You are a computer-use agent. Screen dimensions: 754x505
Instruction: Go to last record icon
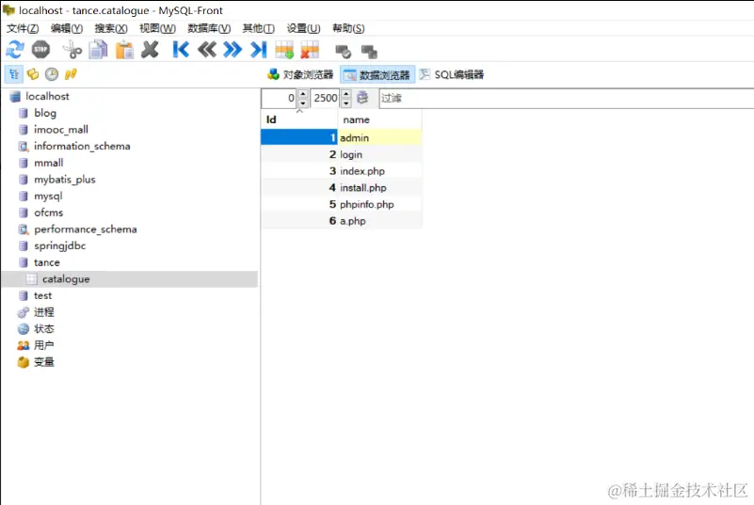[x=258, y=50]
